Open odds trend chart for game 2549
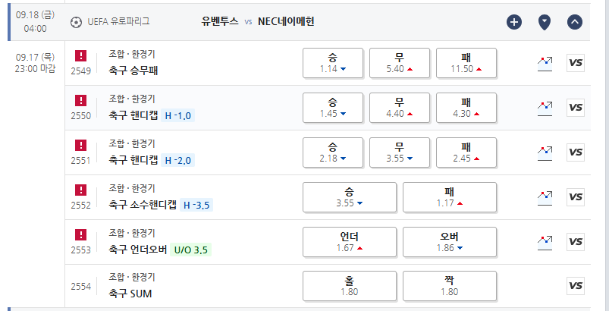The width and height of the screenshot is (609, 311). click(x=545, y=63)
